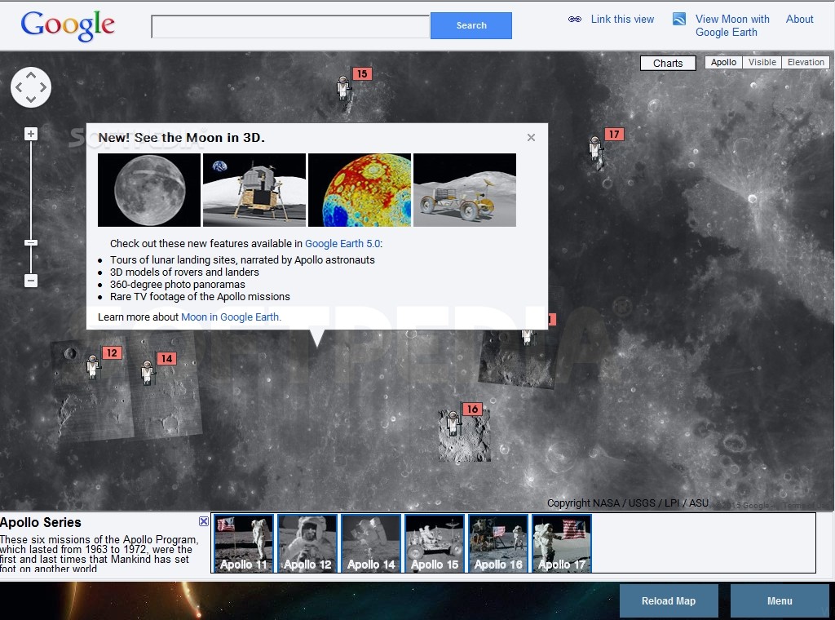Open the Apollo 17 mission thumbnail
The width and height of the screenshot is (835, 620).
(562, 543)
